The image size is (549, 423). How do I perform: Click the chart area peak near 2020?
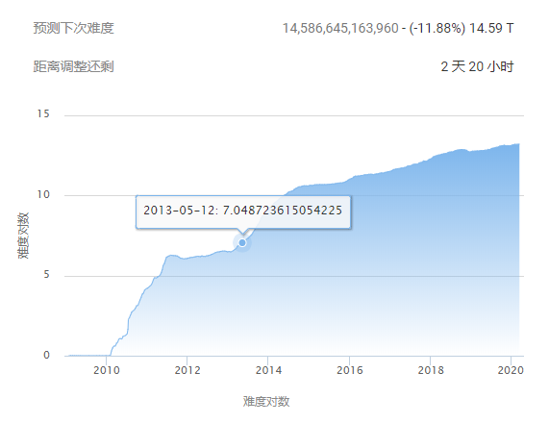click(517, 144)
